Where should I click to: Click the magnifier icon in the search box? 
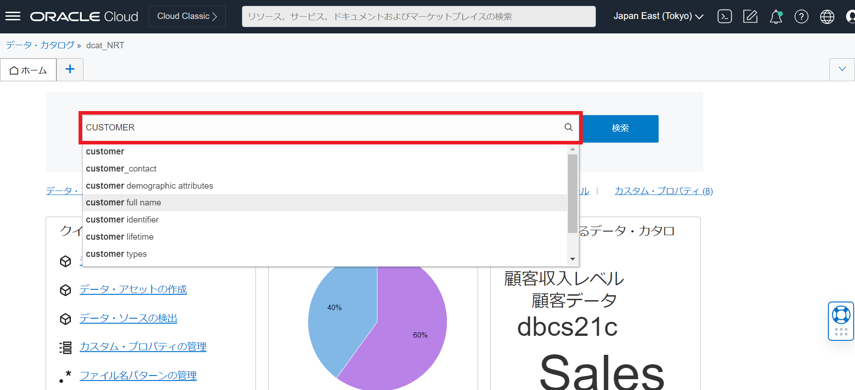[x=568, y=128]
